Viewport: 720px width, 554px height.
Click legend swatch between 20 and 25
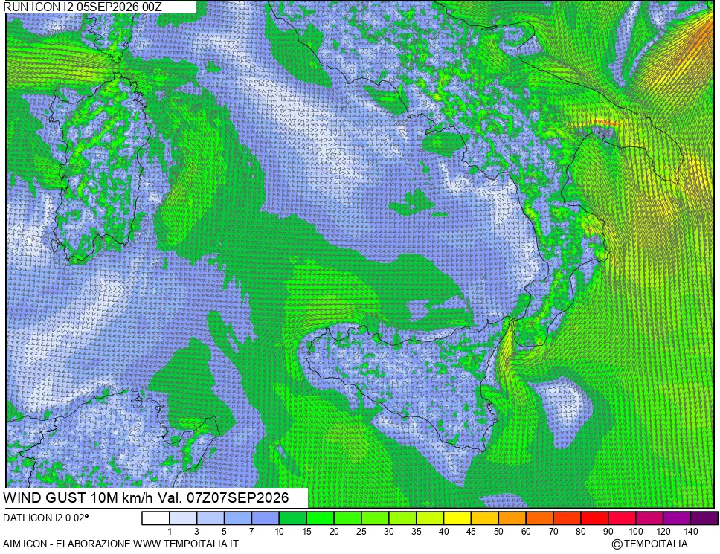[x=347, y=518]
